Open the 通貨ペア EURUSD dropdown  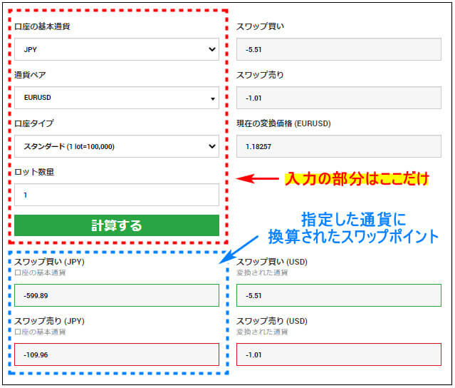point(117,98)
